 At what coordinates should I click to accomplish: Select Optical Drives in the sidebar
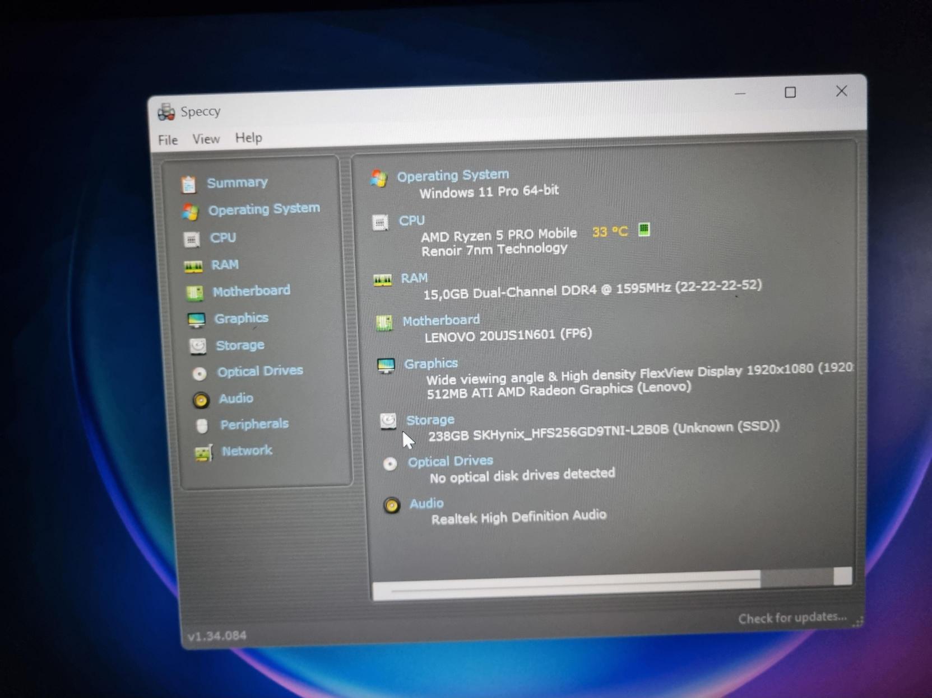coord(260,371)
